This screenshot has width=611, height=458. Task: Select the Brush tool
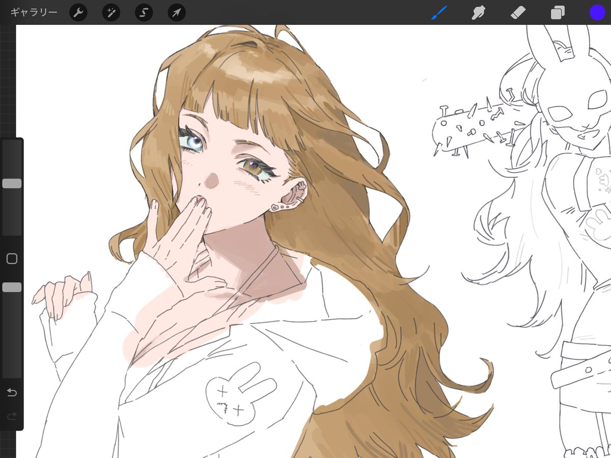click(x=439, y=12)
